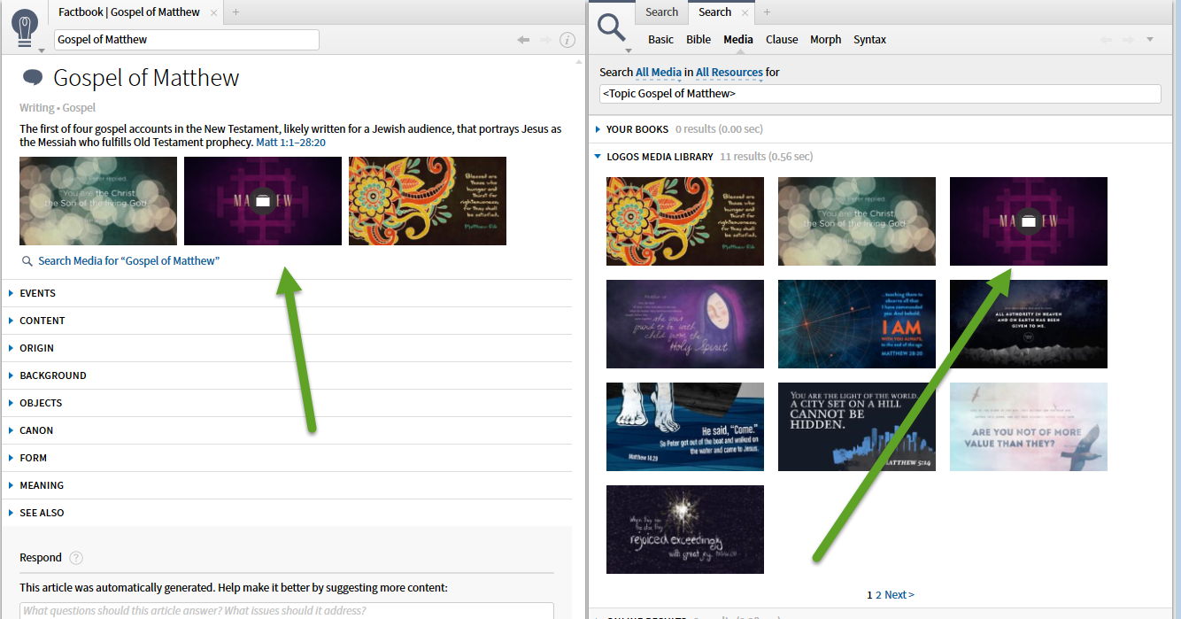Close the Factbook Gospel of Matthew tab
1181x619 pixels.
[x=213, y=12]
